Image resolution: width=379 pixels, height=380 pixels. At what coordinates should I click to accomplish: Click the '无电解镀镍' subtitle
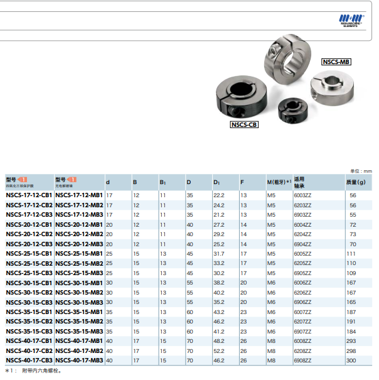coord(64,186)
